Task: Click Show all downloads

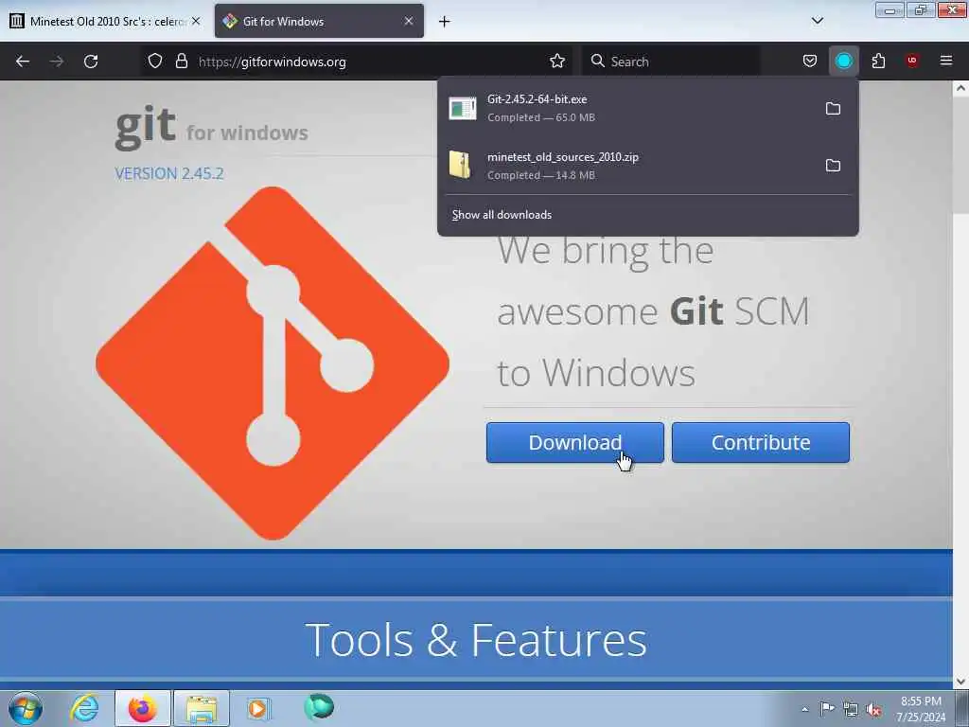Action: click(x=502, y=215)
